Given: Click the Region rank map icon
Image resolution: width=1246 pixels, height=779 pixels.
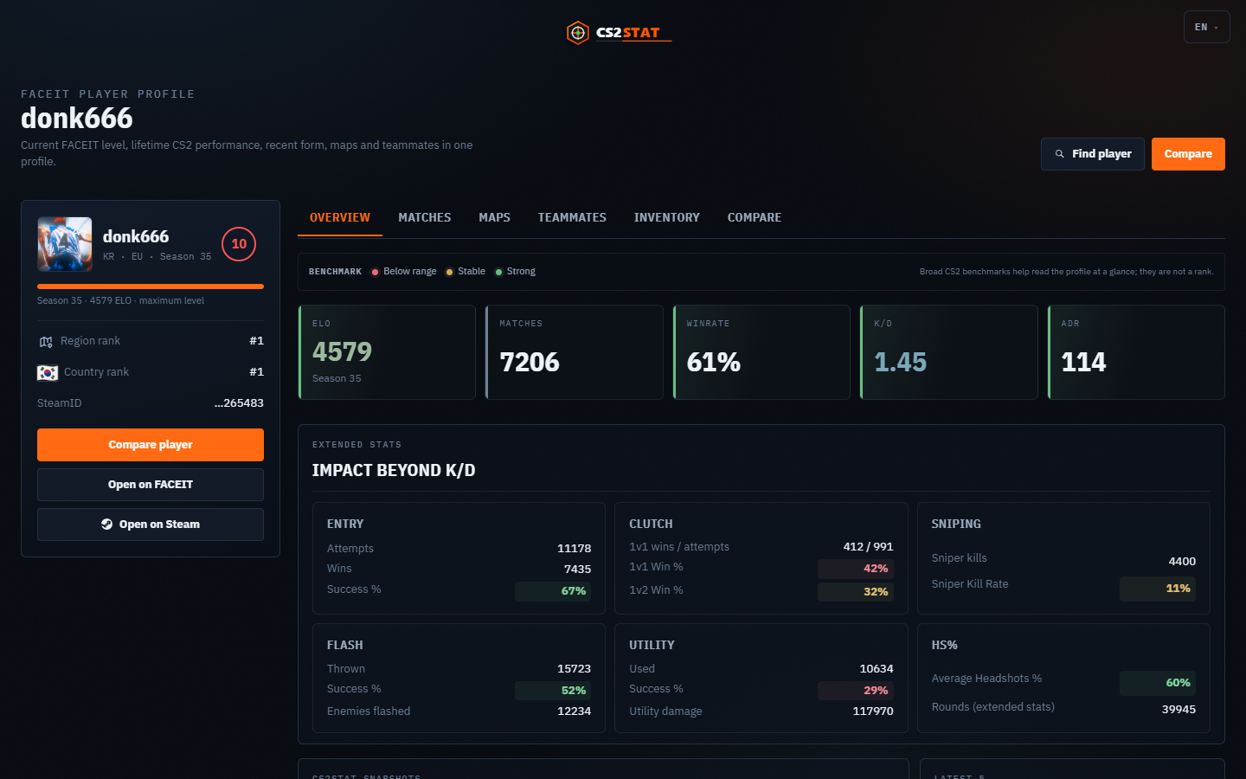Looking at the screenshot, I should [x=46, y=342].
